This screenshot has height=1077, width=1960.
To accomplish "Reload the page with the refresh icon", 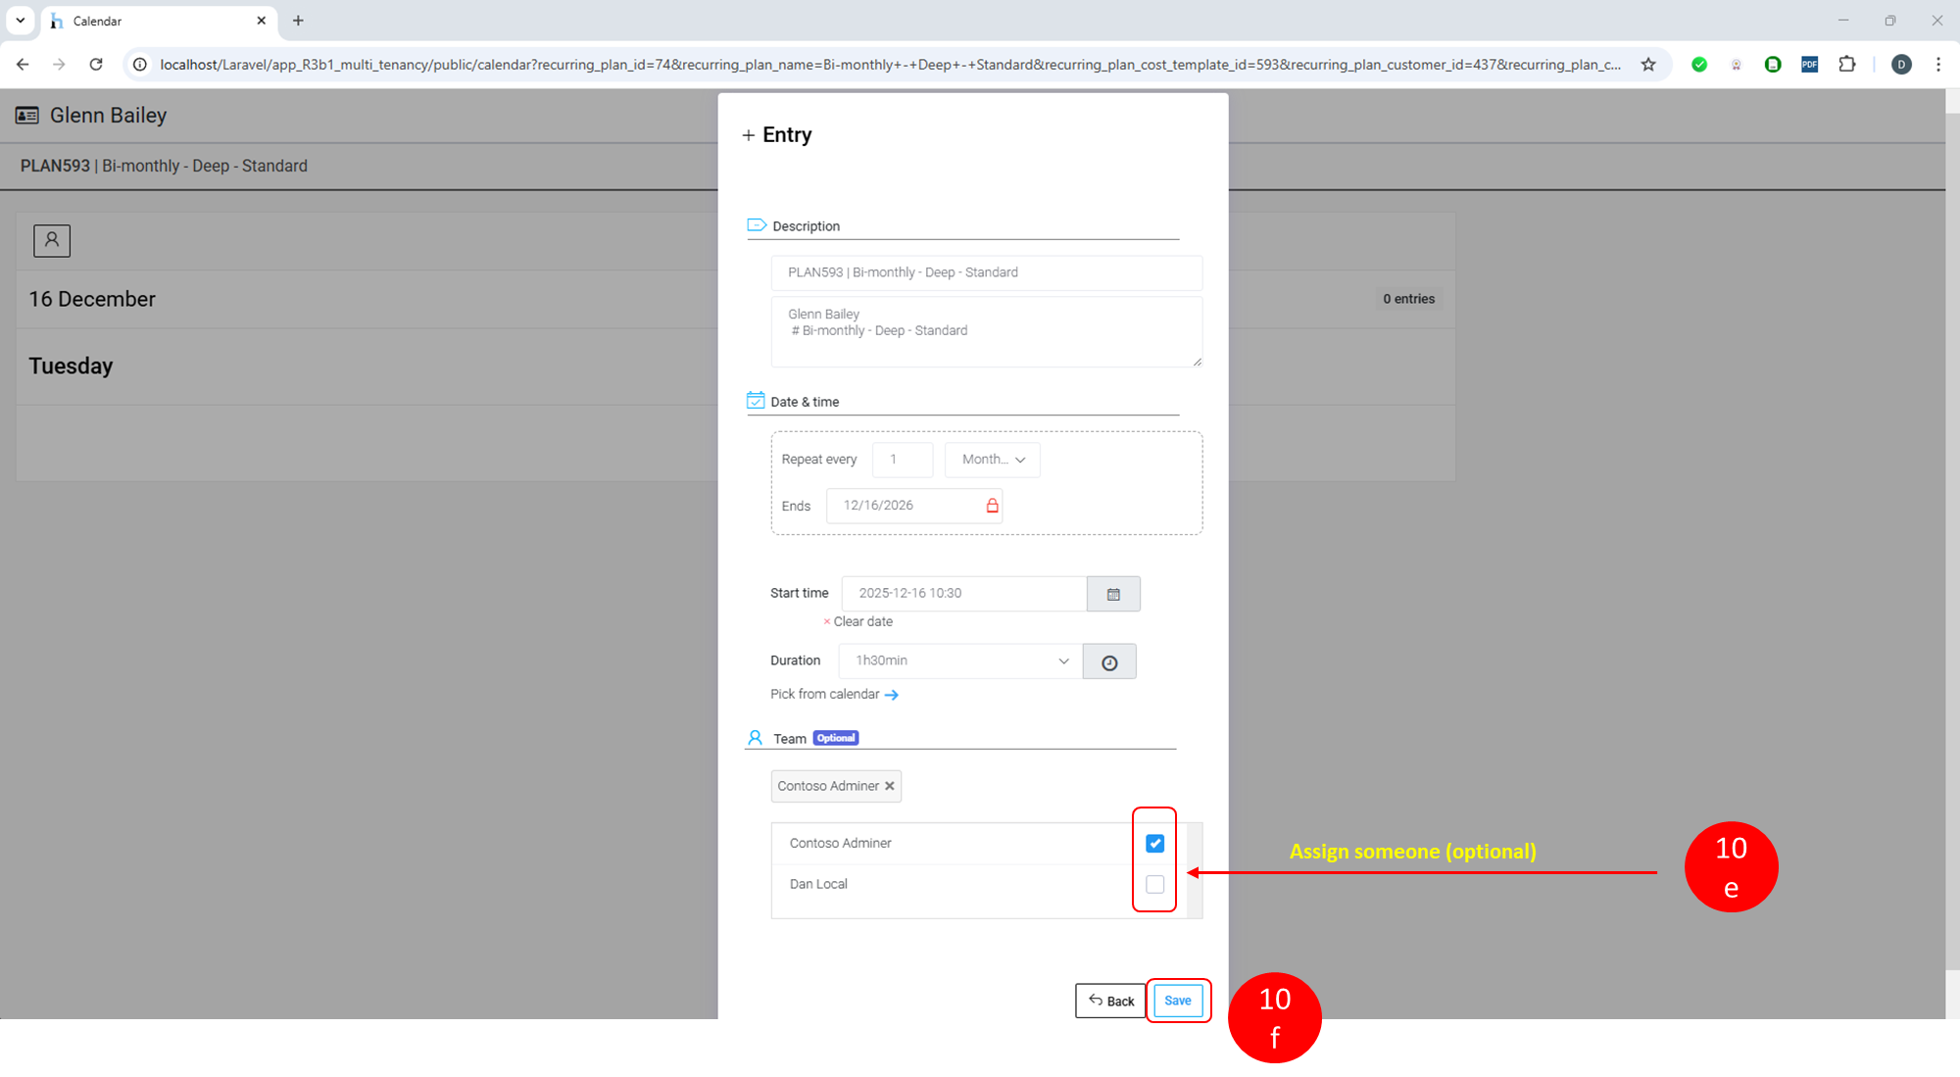I will point(96,65).
